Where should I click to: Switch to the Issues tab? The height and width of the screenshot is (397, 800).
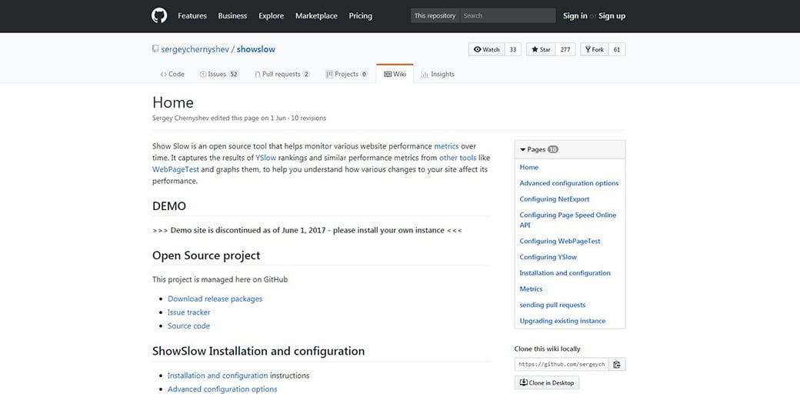click(218, 74)
